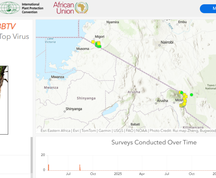Click the blue button at top right
This screenshot has width=216, height=178.
(208, 9)
